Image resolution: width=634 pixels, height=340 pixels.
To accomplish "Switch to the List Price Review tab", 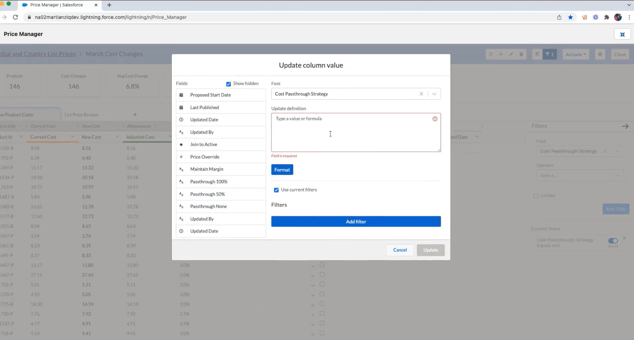I will [x=81, y=115].
